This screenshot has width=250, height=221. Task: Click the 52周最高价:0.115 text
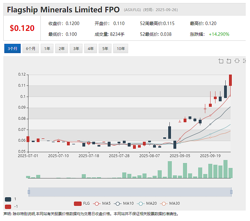pyautogui.click(x=157, y=23)
